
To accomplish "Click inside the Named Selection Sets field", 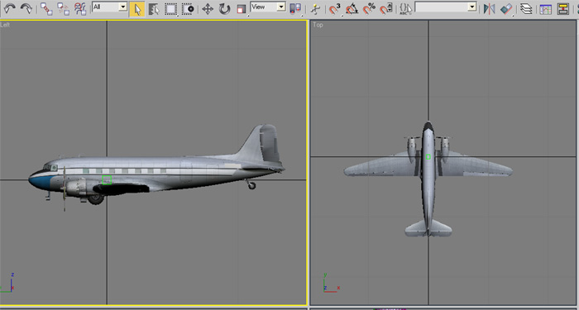I will click(441, 7).
